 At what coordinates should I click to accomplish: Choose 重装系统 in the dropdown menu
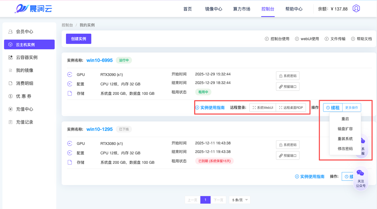(x=345, y=139)
